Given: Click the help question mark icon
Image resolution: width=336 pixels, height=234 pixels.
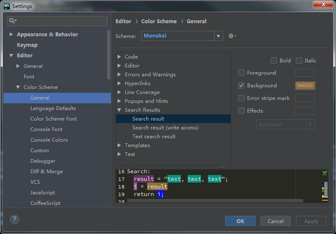Looking at the screenshot, I should (x=14, y=220).
